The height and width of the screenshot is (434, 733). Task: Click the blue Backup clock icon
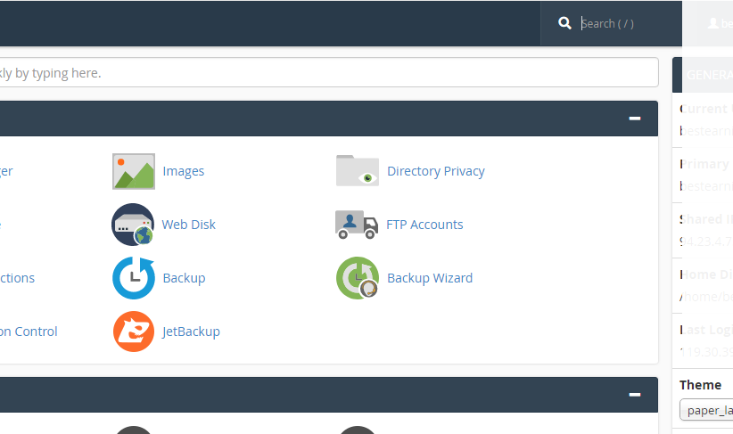[x=134, y=278]
